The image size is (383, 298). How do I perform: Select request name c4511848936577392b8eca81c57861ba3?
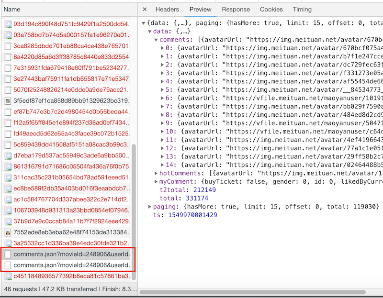[x=71, y=276]
